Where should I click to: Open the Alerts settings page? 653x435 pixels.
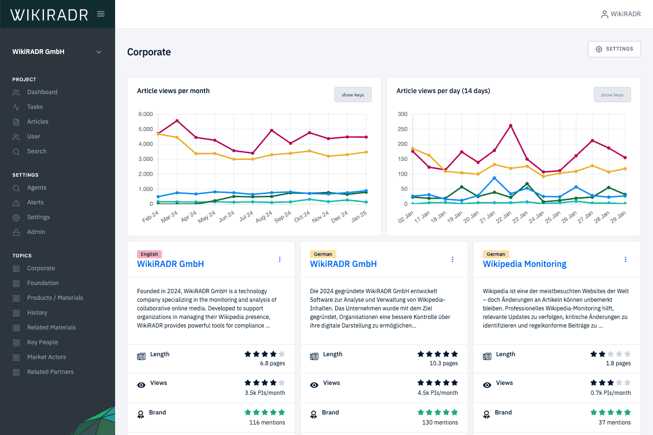tap(35, 202)
